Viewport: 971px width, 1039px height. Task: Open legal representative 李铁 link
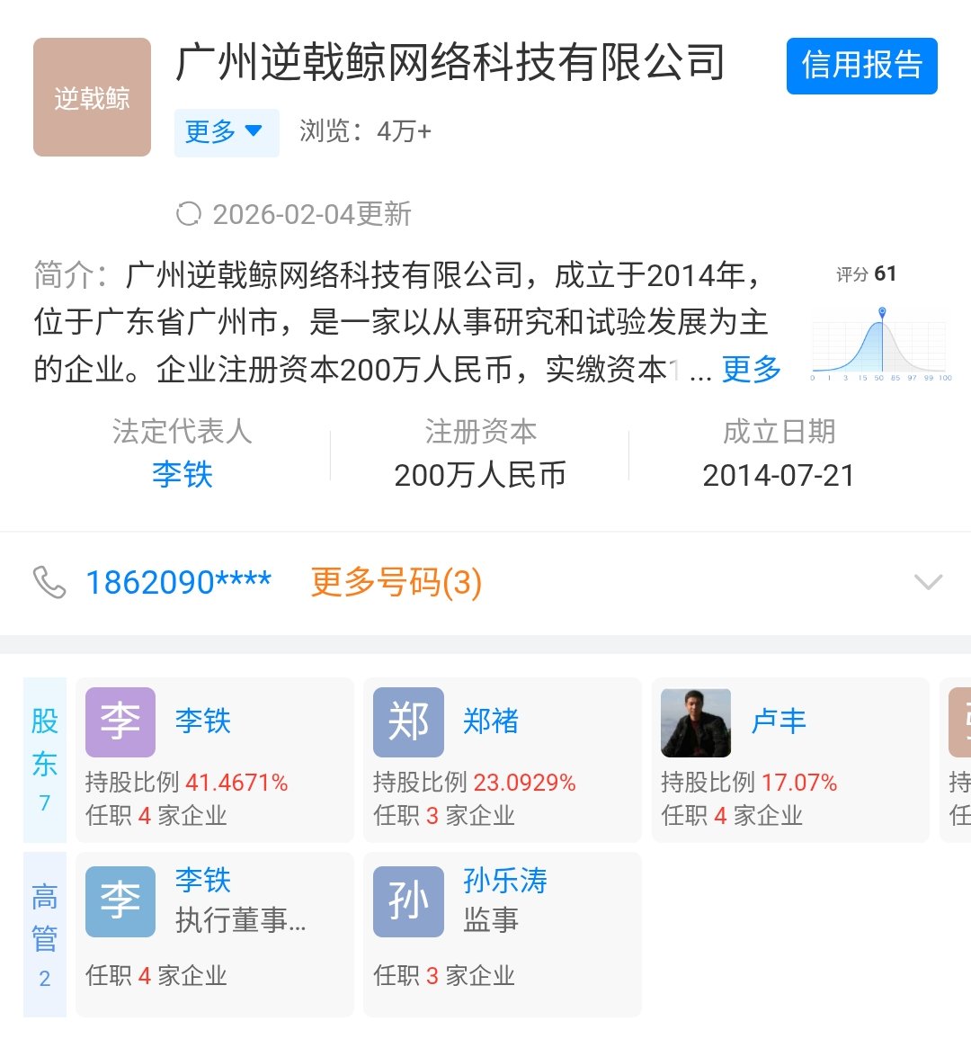tap(183, 474)
